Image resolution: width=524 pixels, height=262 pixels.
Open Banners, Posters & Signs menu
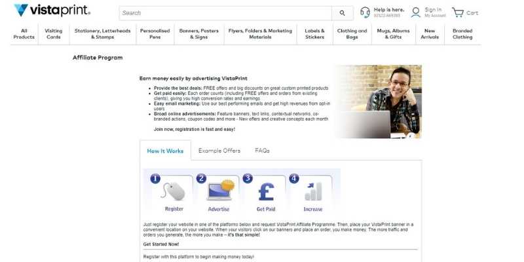point(199,34)
